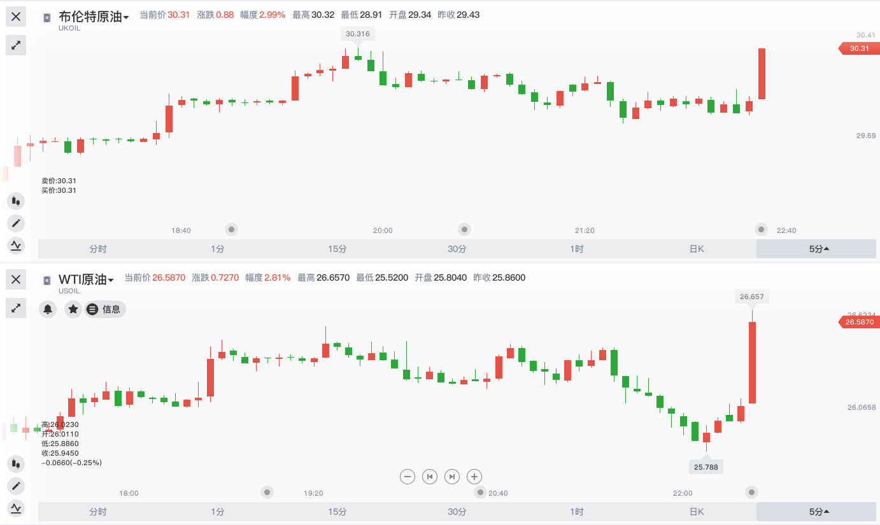Expand the 布伦特原油 chart to fullscreen
This screenshot has width=880, height=525.
(x=16, y=45)
